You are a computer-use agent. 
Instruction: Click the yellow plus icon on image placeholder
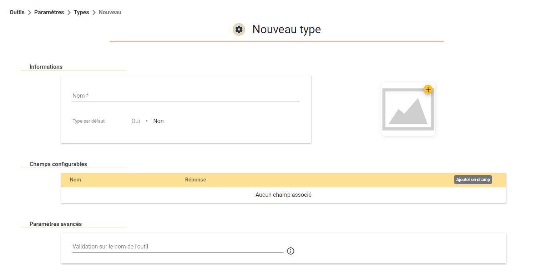click(x=428, y=89)
